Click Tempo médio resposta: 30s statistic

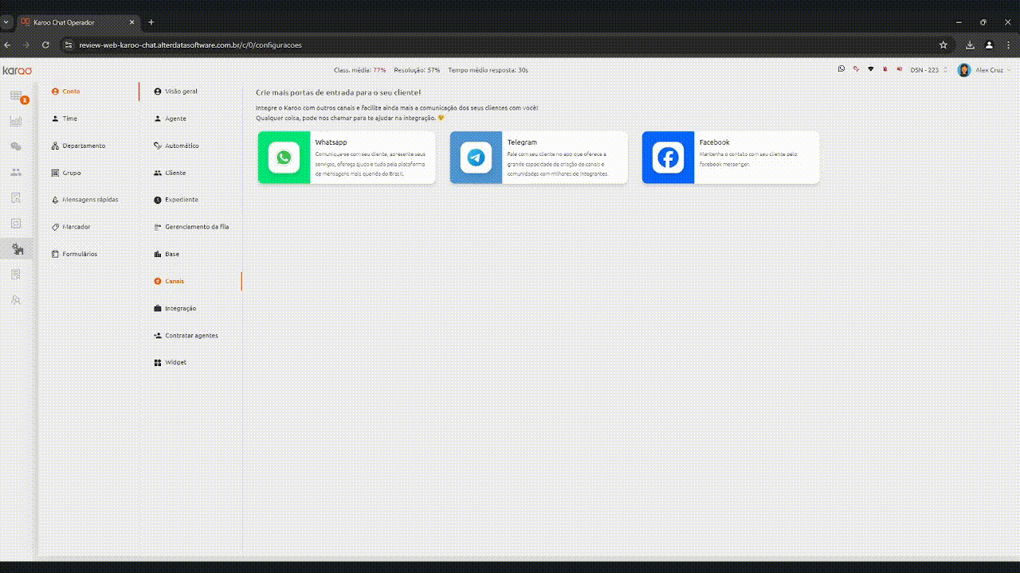pyautogui.click(x=488, y=70)
